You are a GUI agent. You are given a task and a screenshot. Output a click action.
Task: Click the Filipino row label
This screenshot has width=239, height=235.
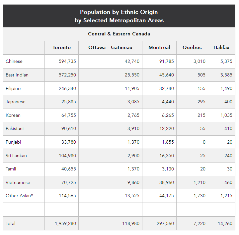13,88
